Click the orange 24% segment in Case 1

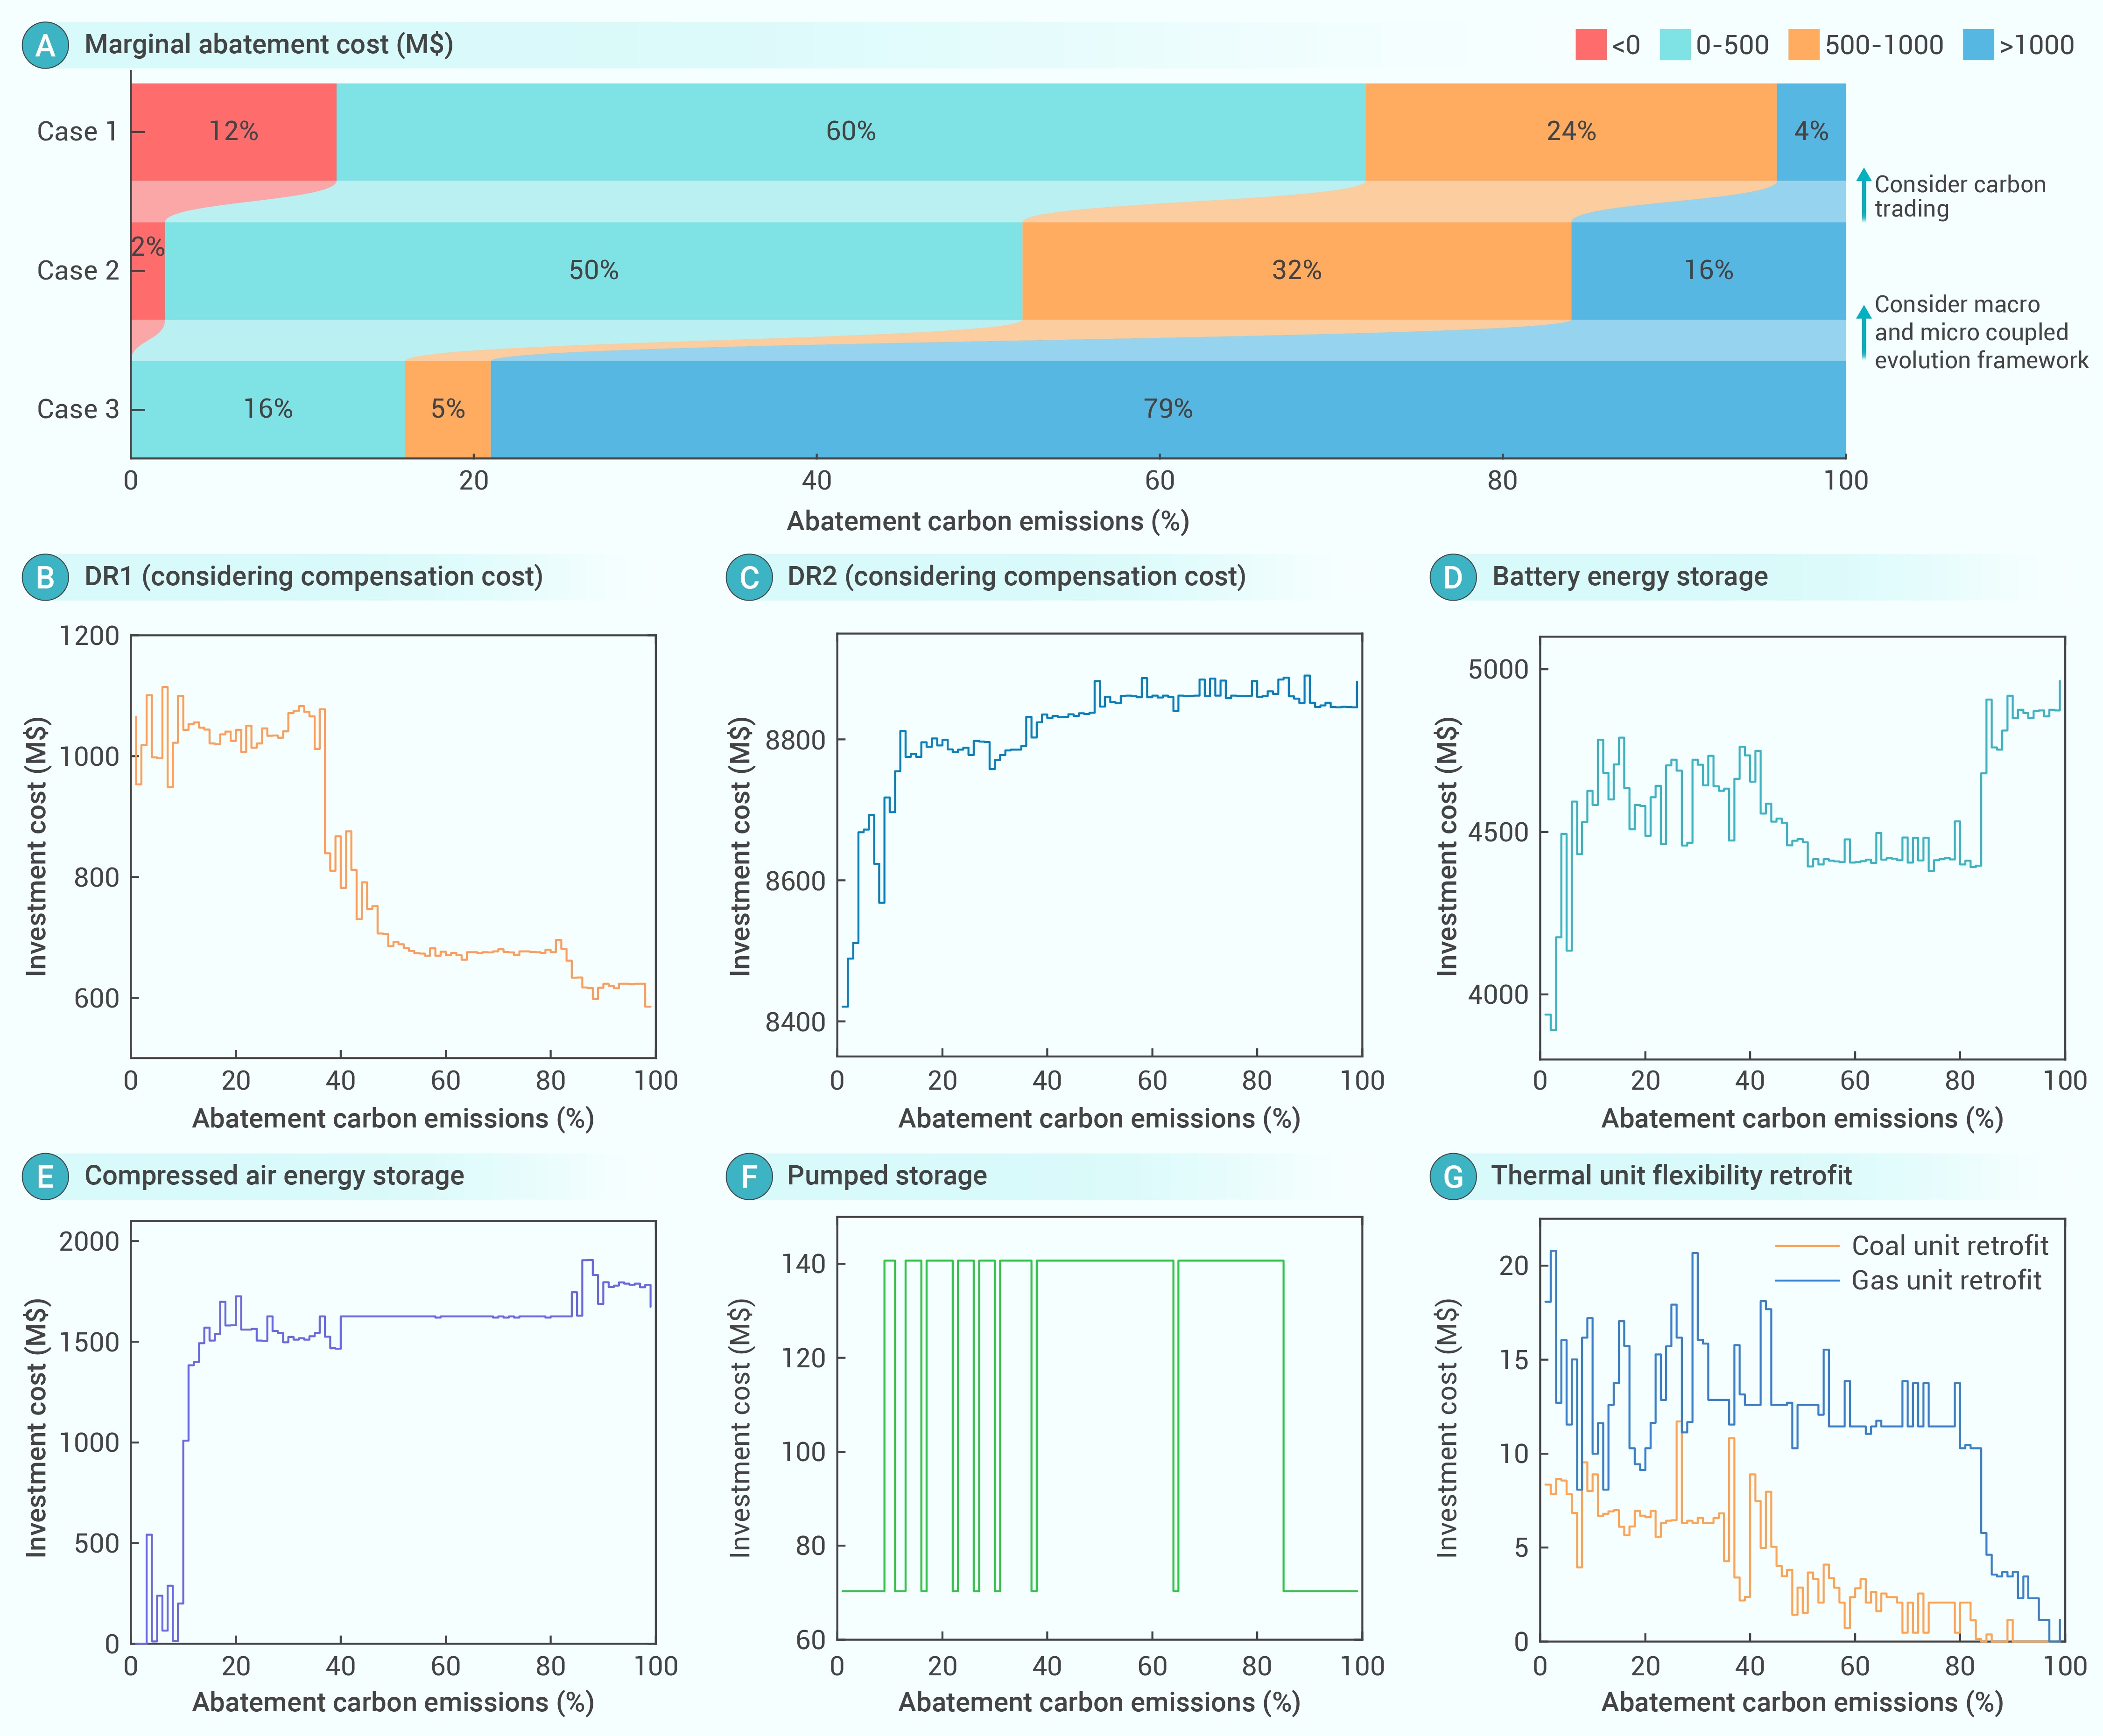1571,132
